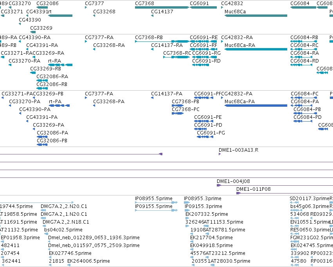
Task: Select the IP09155.5prime cDNA label
Action: pyautogui.click(x=153, y=206)
